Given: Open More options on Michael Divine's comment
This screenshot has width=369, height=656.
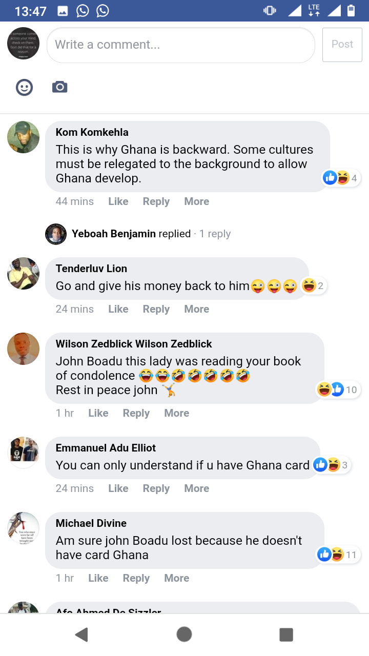Looking at the screenshot, I should click(177, 578).
